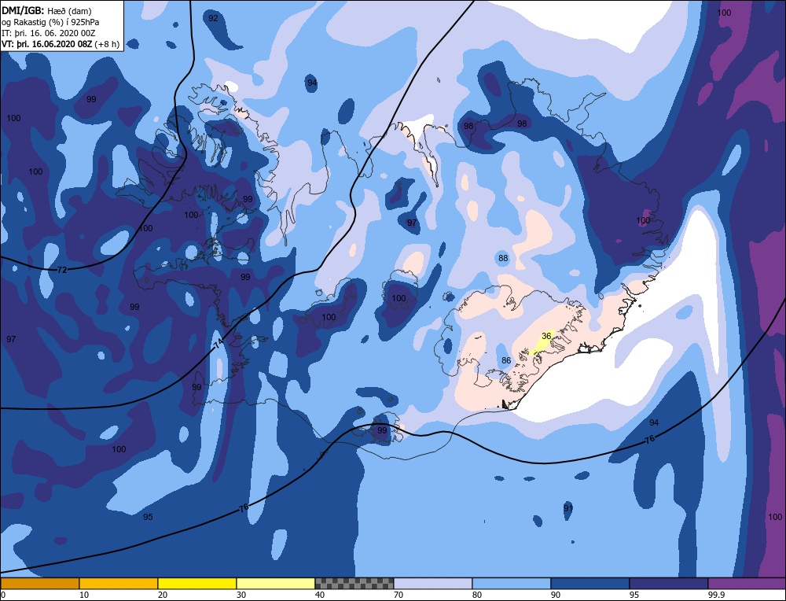
Task: Click the '86' humidity value on the map
Action: (506, 360)
